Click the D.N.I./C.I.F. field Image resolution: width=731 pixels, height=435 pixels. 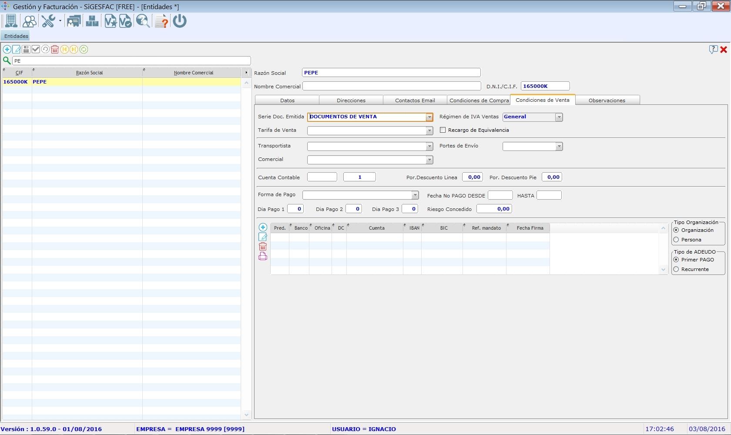click(545, 86)
